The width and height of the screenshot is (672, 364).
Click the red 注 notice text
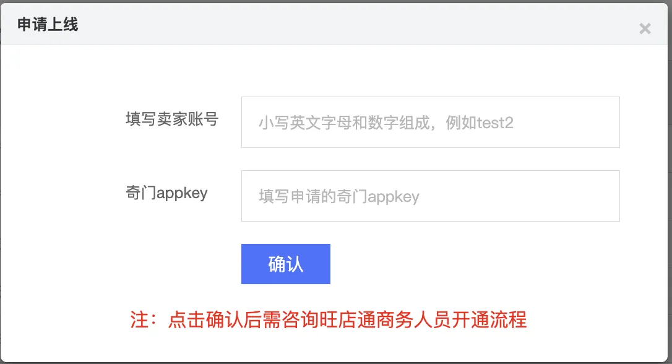[329, 320]
